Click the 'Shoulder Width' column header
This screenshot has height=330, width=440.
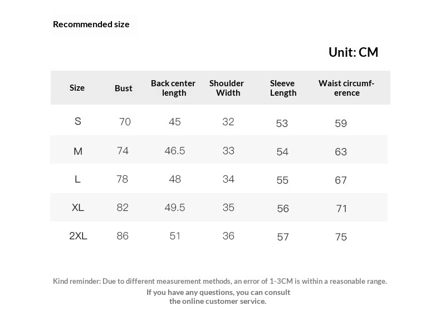tap(227, 88)
